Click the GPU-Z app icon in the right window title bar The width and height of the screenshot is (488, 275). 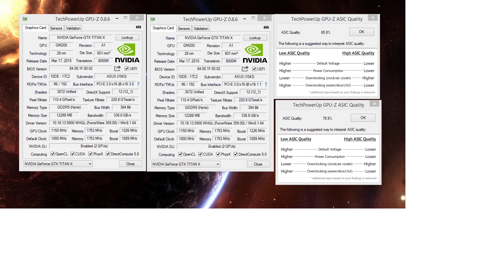[153, 19]
